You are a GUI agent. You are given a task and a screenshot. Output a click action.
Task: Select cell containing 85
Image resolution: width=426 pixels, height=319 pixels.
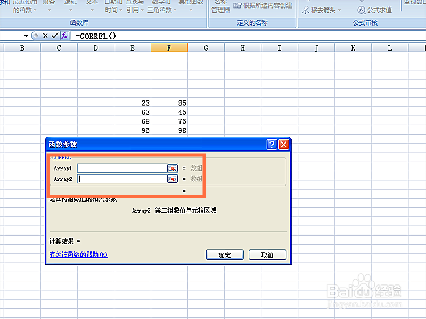pyautogui.click(x=169, y=103)
